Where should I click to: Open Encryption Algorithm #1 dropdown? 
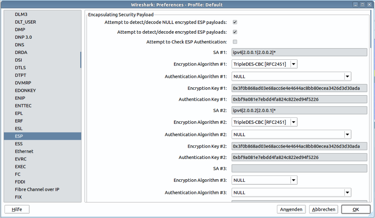pos(264,64)
